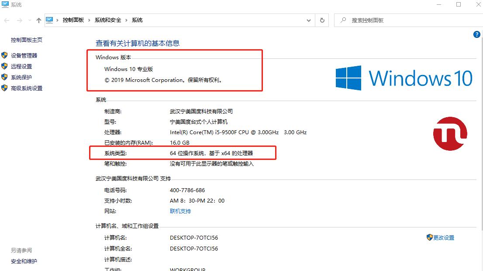This screenshot has height=271, width=483.
Task: Click the system window title icon
Action: 5,4
